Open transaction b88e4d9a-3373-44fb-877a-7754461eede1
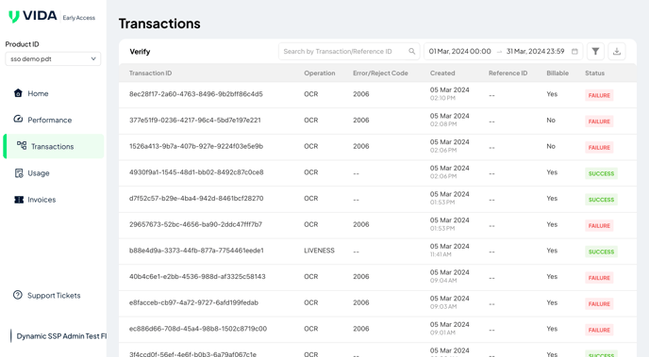Viewport: 649px width, 357px height. (x=196, y=251)
